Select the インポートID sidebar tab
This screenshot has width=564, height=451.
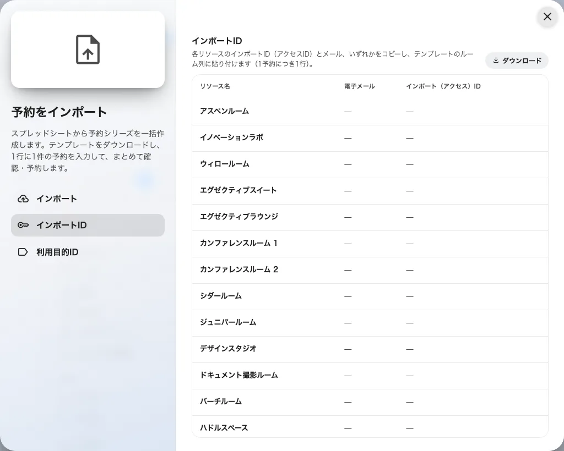(x=88, y=225)
